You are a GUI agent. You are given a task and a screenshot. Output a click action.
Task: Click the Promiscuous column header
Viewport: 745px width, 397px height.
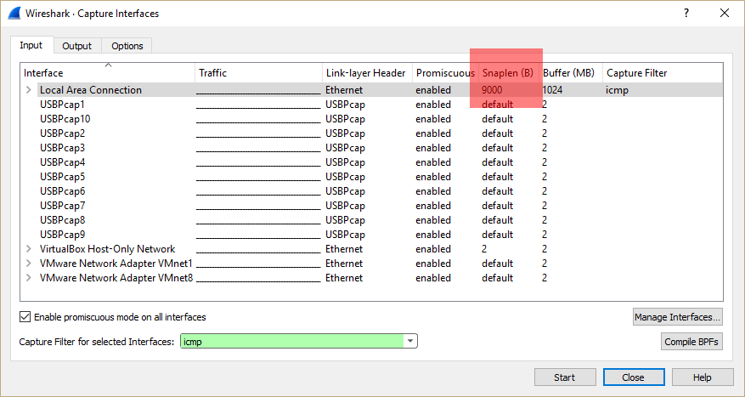445,73
